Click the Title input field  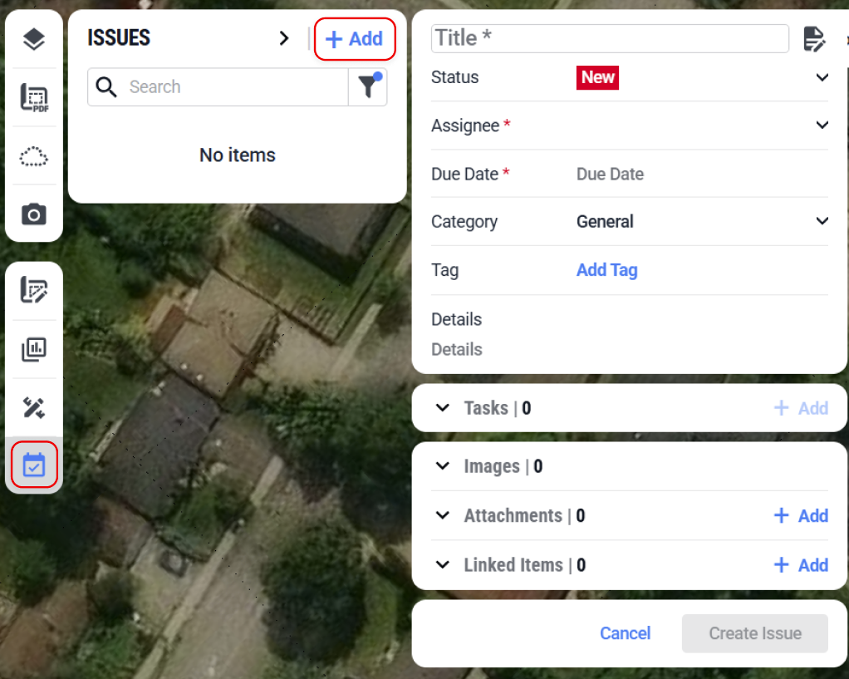(610, 38)
